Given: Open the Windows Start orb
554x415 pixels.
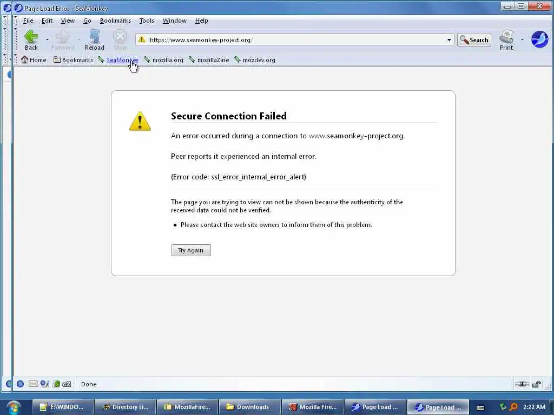Looking at the screenshot, I should tap(14, 407).
